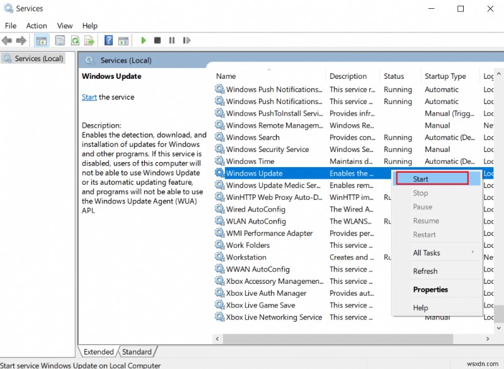Viewport: 504px width, 369px height.
Task: Open service Properties via the toolbar icon
Action: 59,40
